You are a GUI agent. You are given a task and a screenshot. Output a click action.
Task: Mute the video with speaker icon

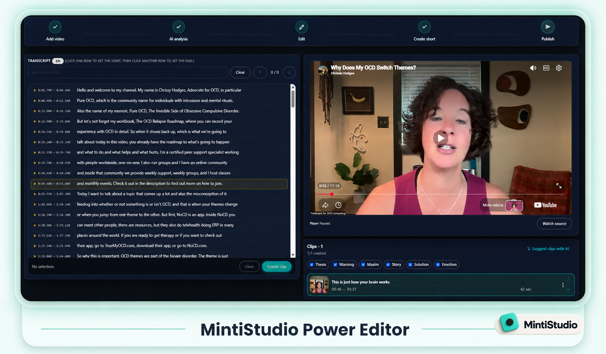pyautogui.click(x=533, y=68)
